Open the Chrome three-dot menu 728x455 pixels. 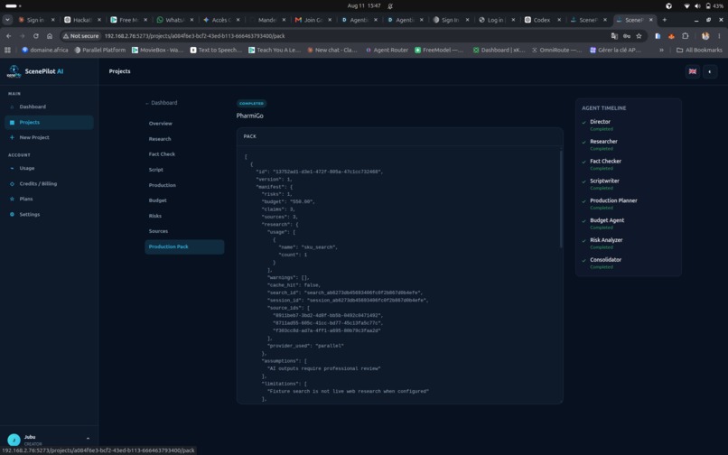(x=719, y=36)
